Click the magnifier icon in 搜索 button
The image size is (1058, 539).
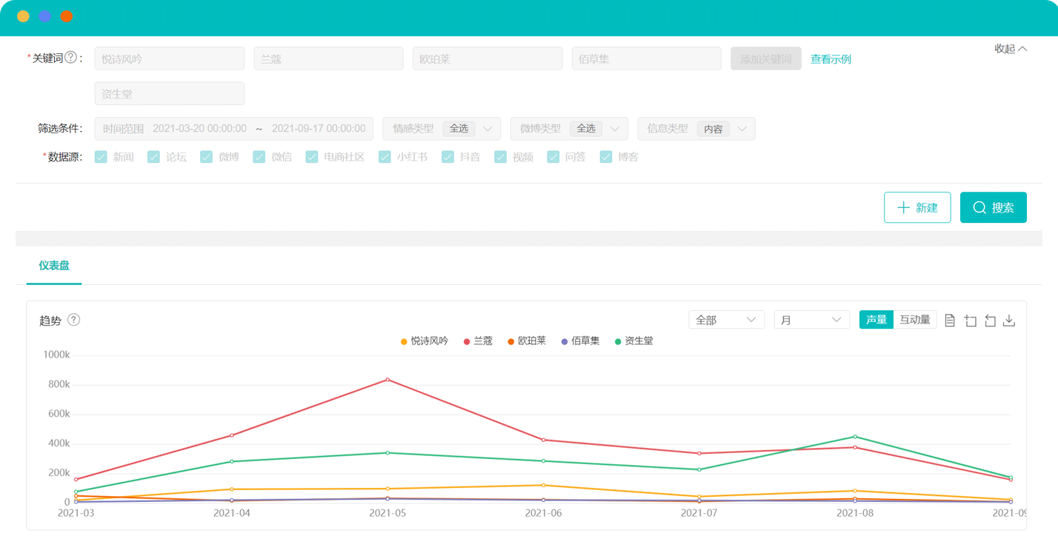[x=979, y=207]
